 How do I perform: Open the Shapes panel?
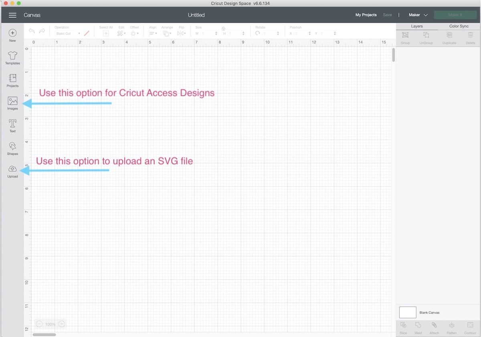12,148
